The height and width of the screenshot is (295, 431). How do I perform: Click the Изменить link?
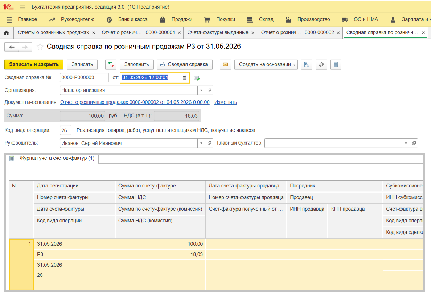tap(225, 102)
